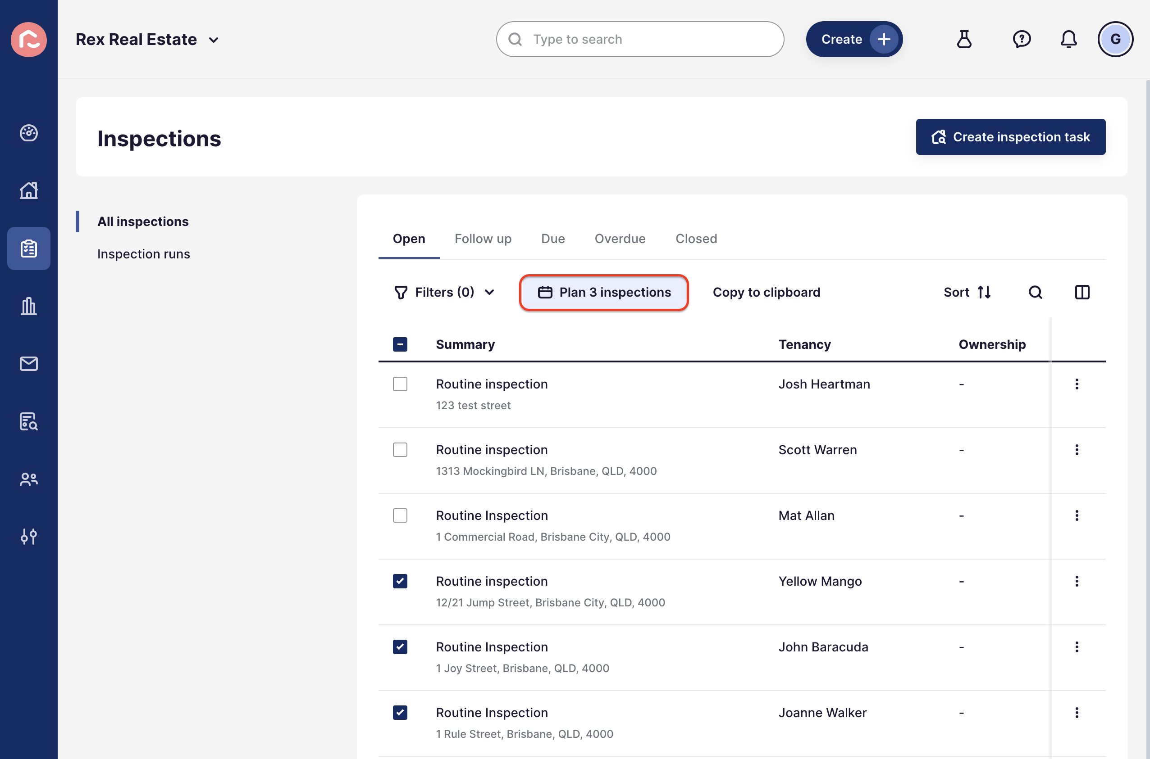Open the dashboard gauge icon in sidebar
This screenshot has width=1150, height=759.
[28, 134]
